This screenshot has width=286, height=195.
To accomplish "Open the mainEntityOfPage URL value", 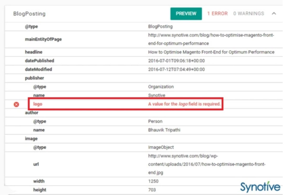I will pyautogui.click(x=211, y=39).
